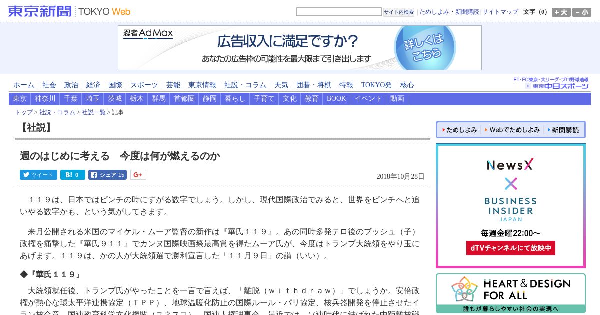Image resolution: width=600 pixels, height=315 pixels.
Task: Open the 政治 section
Action: click(71, 85)
